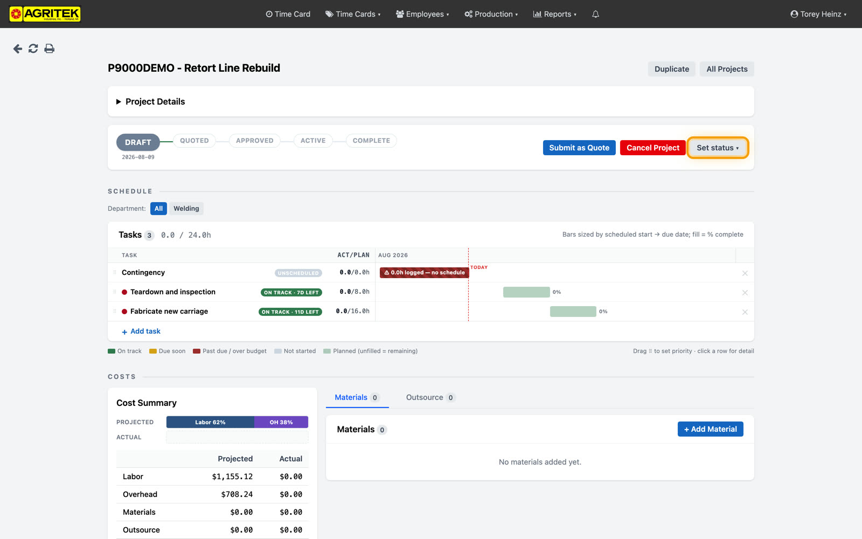
Task: Open the Production menu
Action: click(x=491, y=14)
